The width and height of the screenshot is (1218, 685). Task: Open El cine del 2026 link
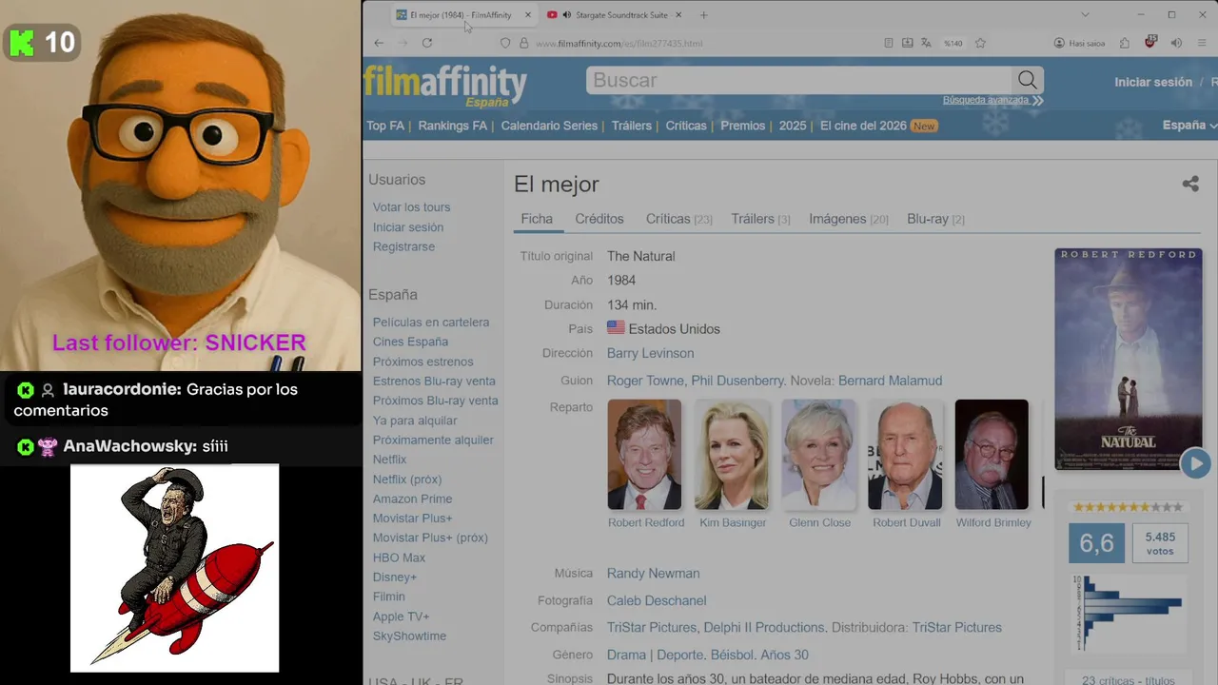[x=863, y=126]
